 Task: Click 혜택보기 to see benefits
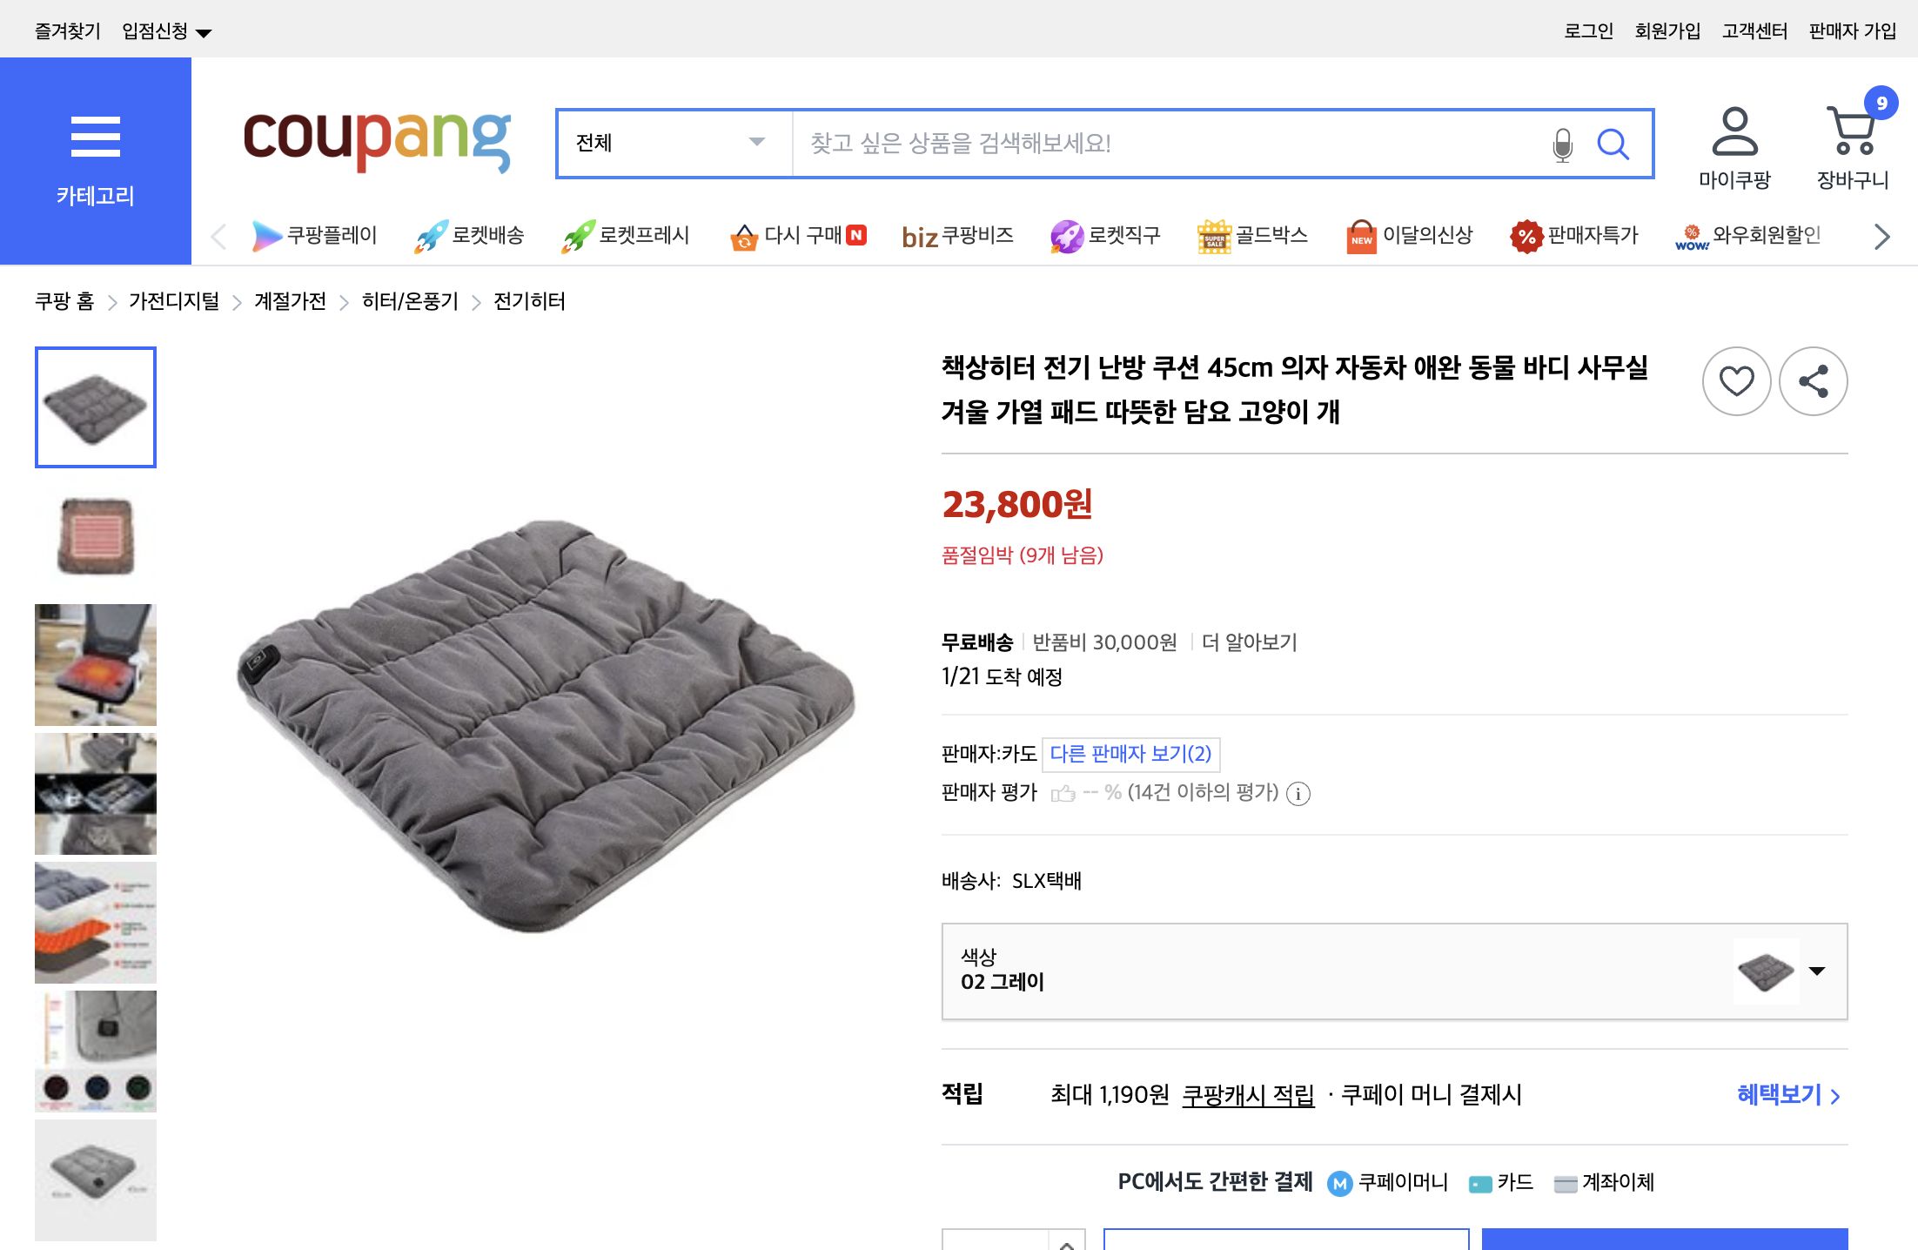[1780, 1094]
